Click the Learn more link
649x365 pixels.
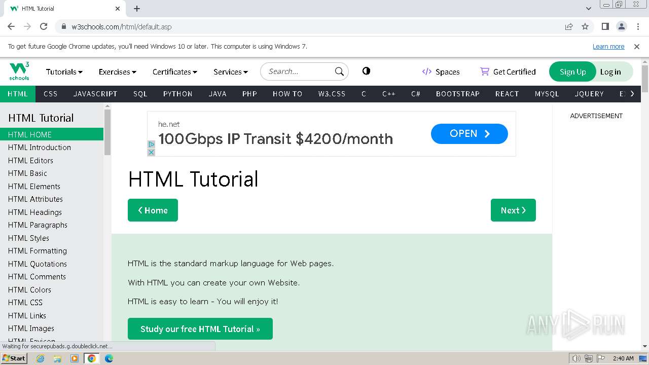(x=608, y=46)
